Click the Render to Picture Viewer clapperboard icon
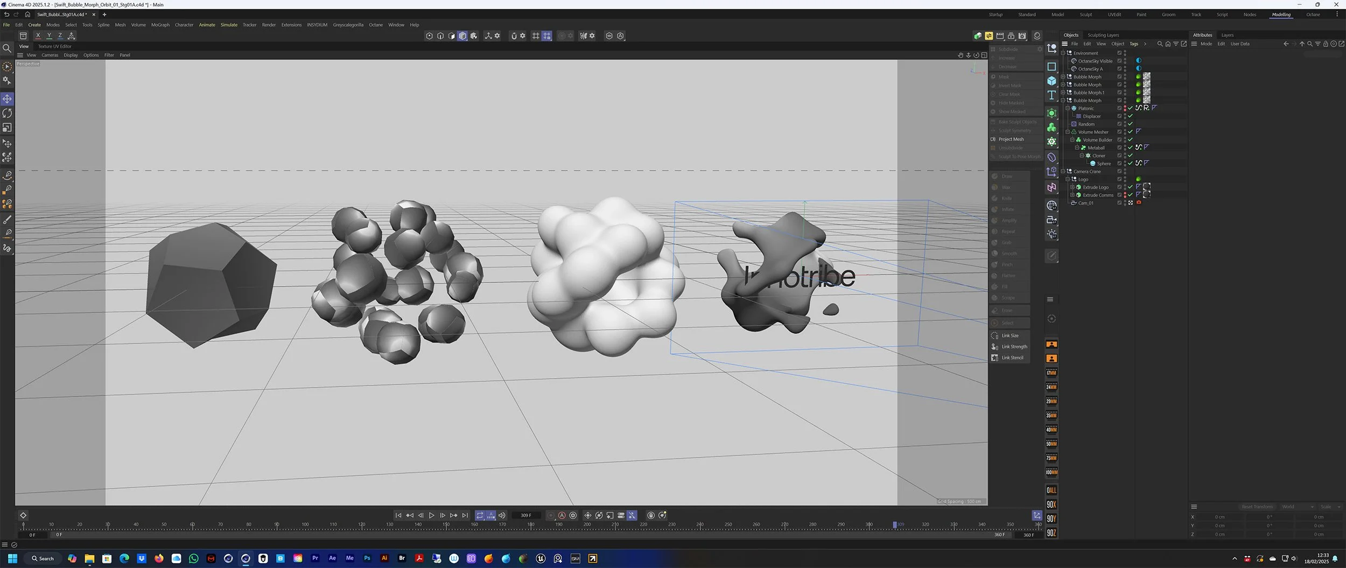This screenshot has width=1346, height=568. click(1000, 36)
